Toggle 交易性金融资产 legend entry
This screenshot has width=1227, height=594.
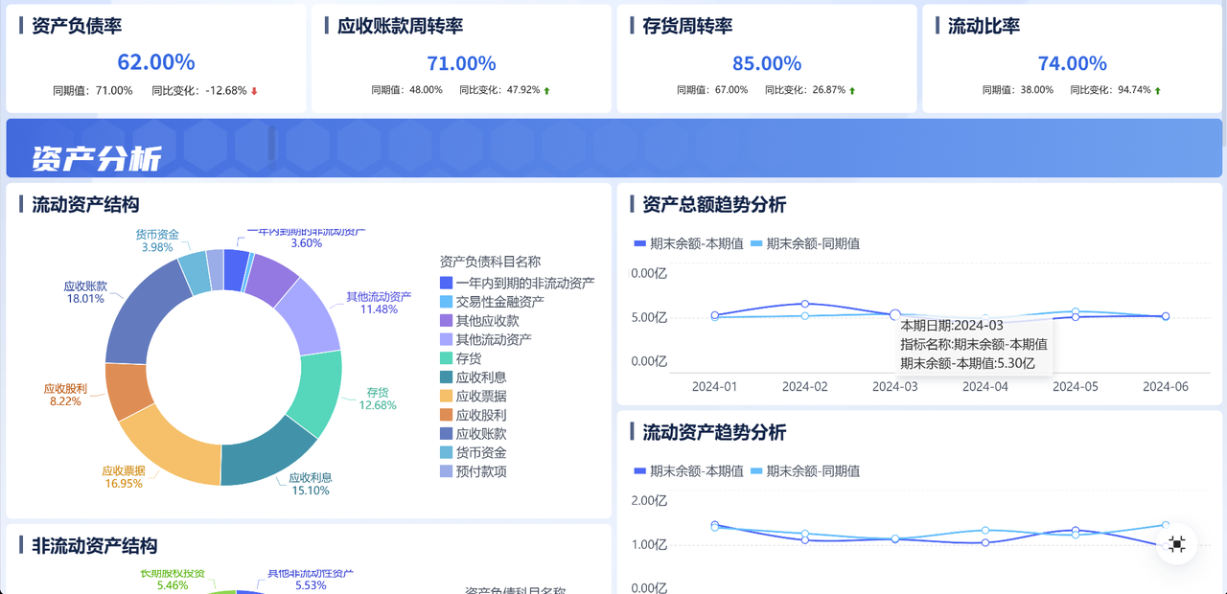click(x=493, y=302)
